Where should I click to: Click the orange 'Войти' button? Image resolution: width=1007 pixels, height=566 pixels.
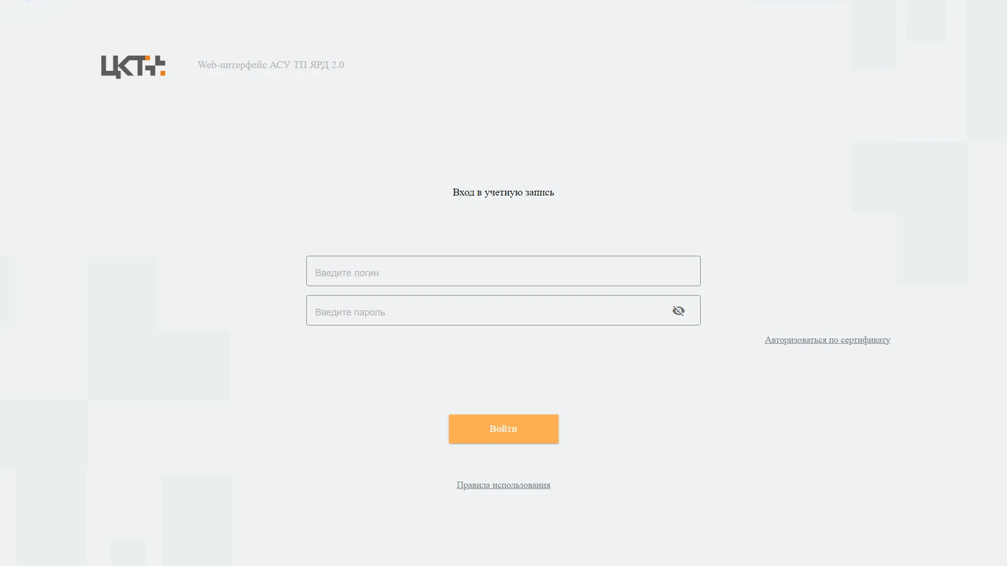[x=504, y=429]
